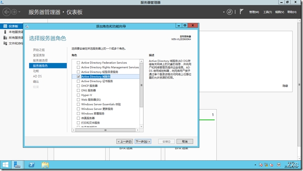
Task: Click roles list scroll right arrow
Action: pyautogui.click(x=137, y=130)
